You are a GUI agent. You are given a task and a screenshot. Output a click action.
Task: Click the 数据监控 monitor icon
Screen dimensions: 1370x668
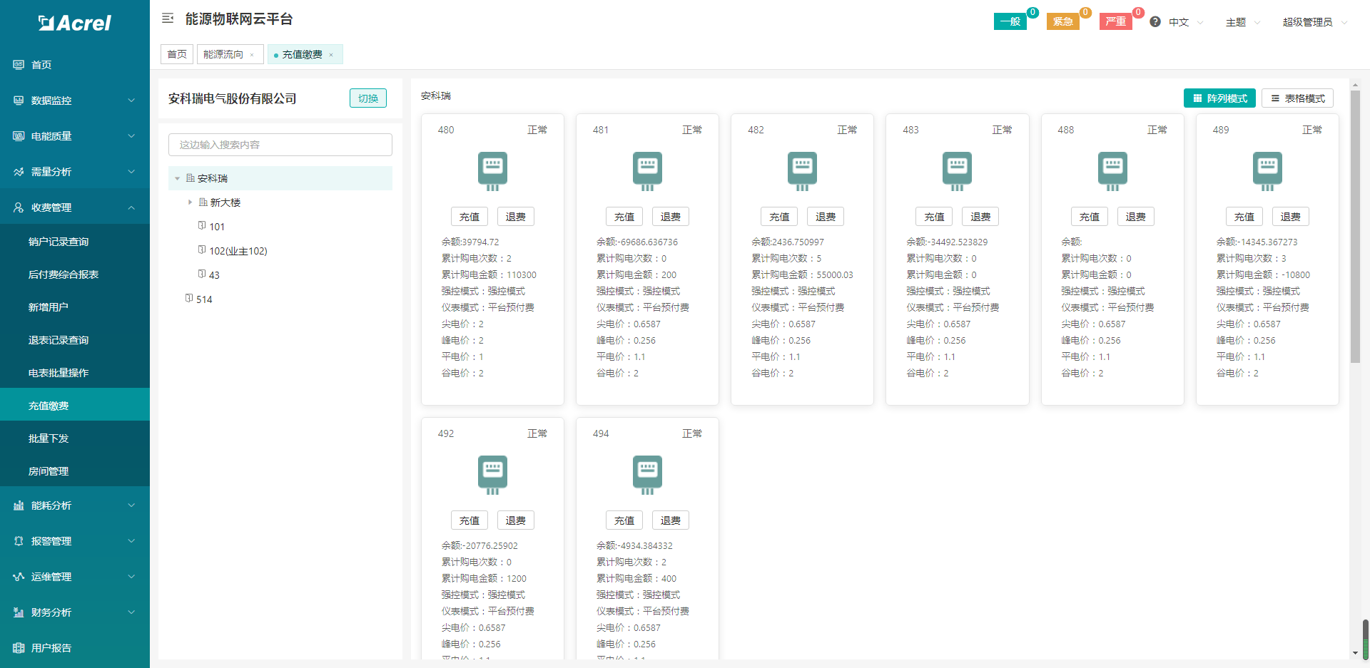click(x=19, y=101)
